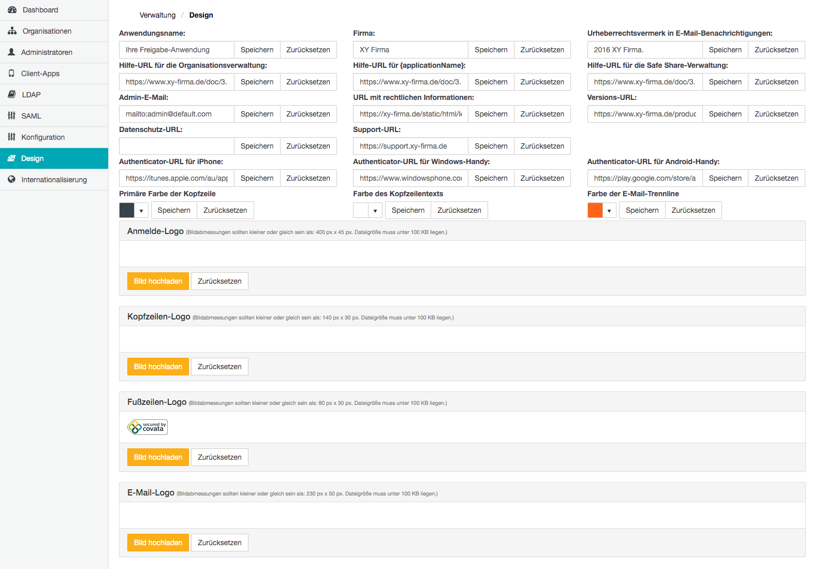
Task: Click the white header text color swatch
Action: pos(361,210)
